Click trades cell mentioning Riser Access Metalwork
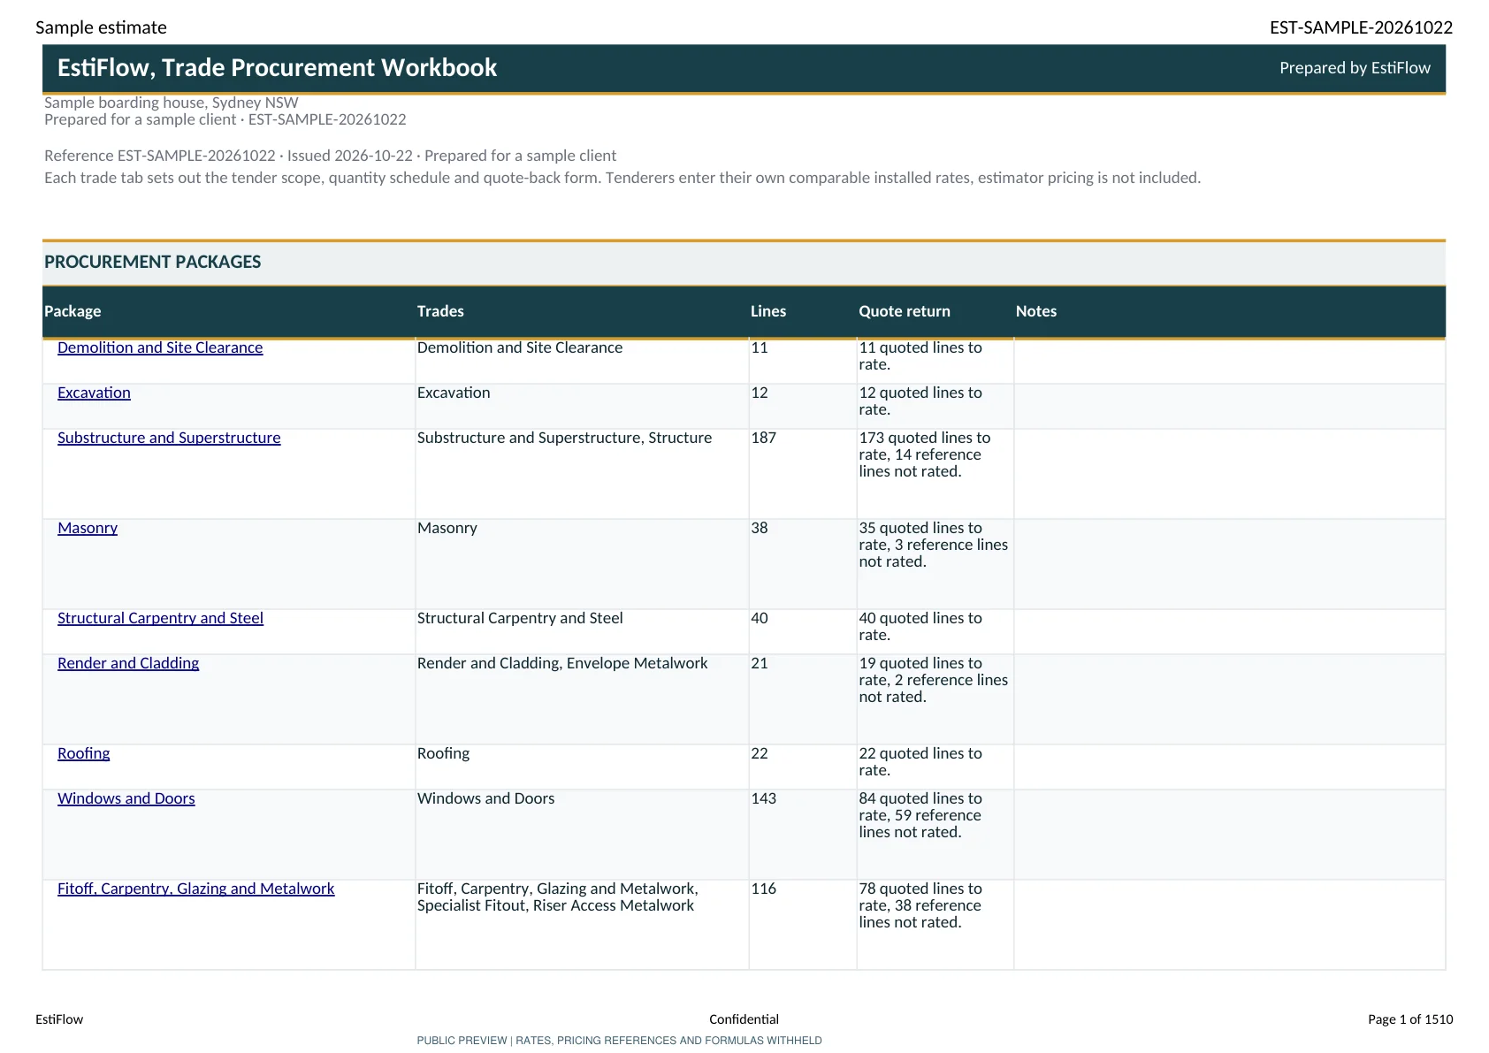 (582, 925)
